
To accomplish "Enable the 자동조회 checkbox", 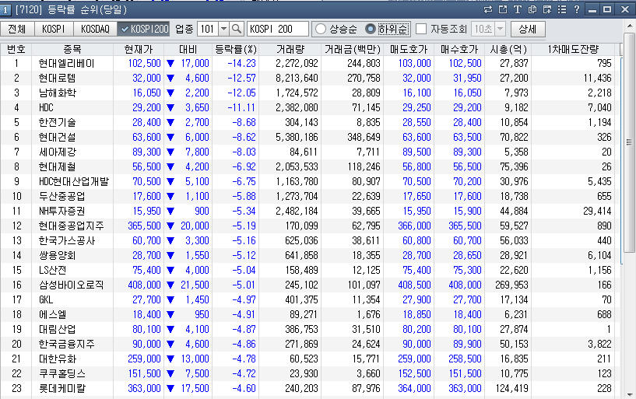I will (421, 29).
